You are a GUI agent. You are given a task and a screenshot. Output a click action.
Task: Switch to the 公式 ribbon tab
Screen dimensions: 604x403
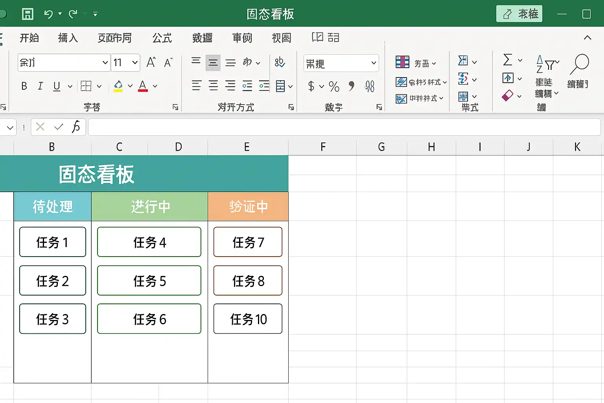[x=162, y=38]
